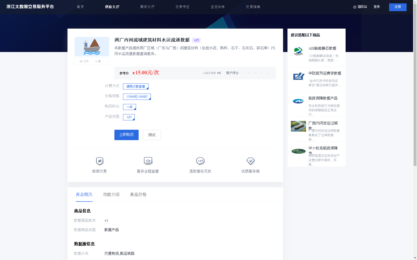Click the v1 version value
Screen dimensions: 417x260
(106, 221)
